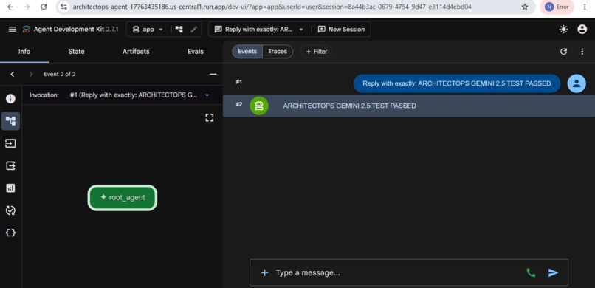Reload the browser page
This screenshot has height=288, width=595.
point(44,7)
